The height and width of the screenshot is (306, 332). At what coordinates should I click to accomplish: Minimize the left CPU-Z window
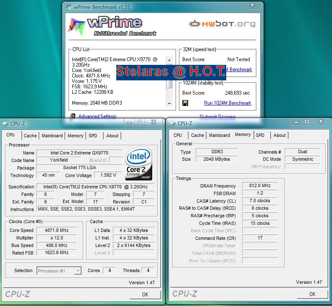tap(129, 122)
